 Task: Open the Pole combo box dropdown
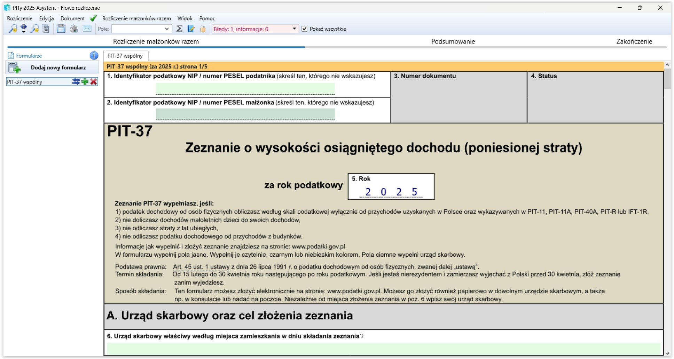[x=167, y=29]
